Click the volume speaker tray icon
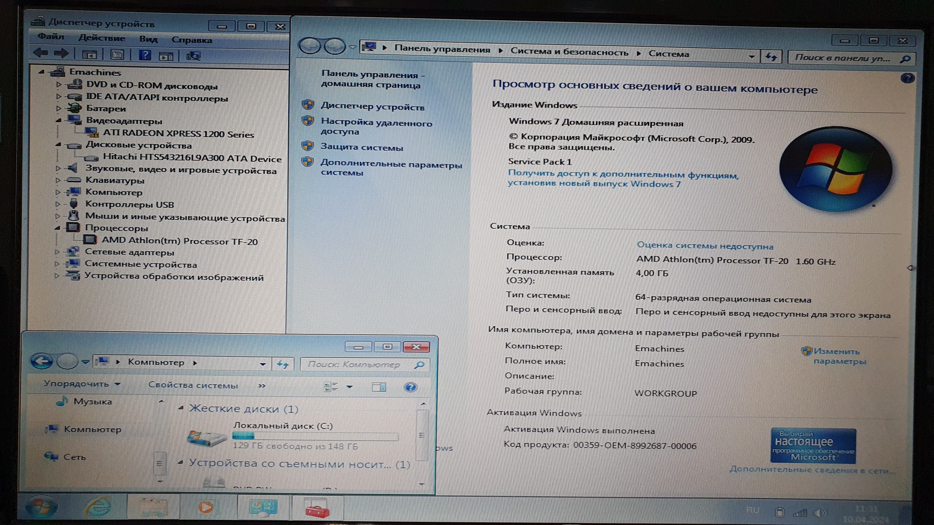This screenshot has height=525, width=934. coord(819,513)
